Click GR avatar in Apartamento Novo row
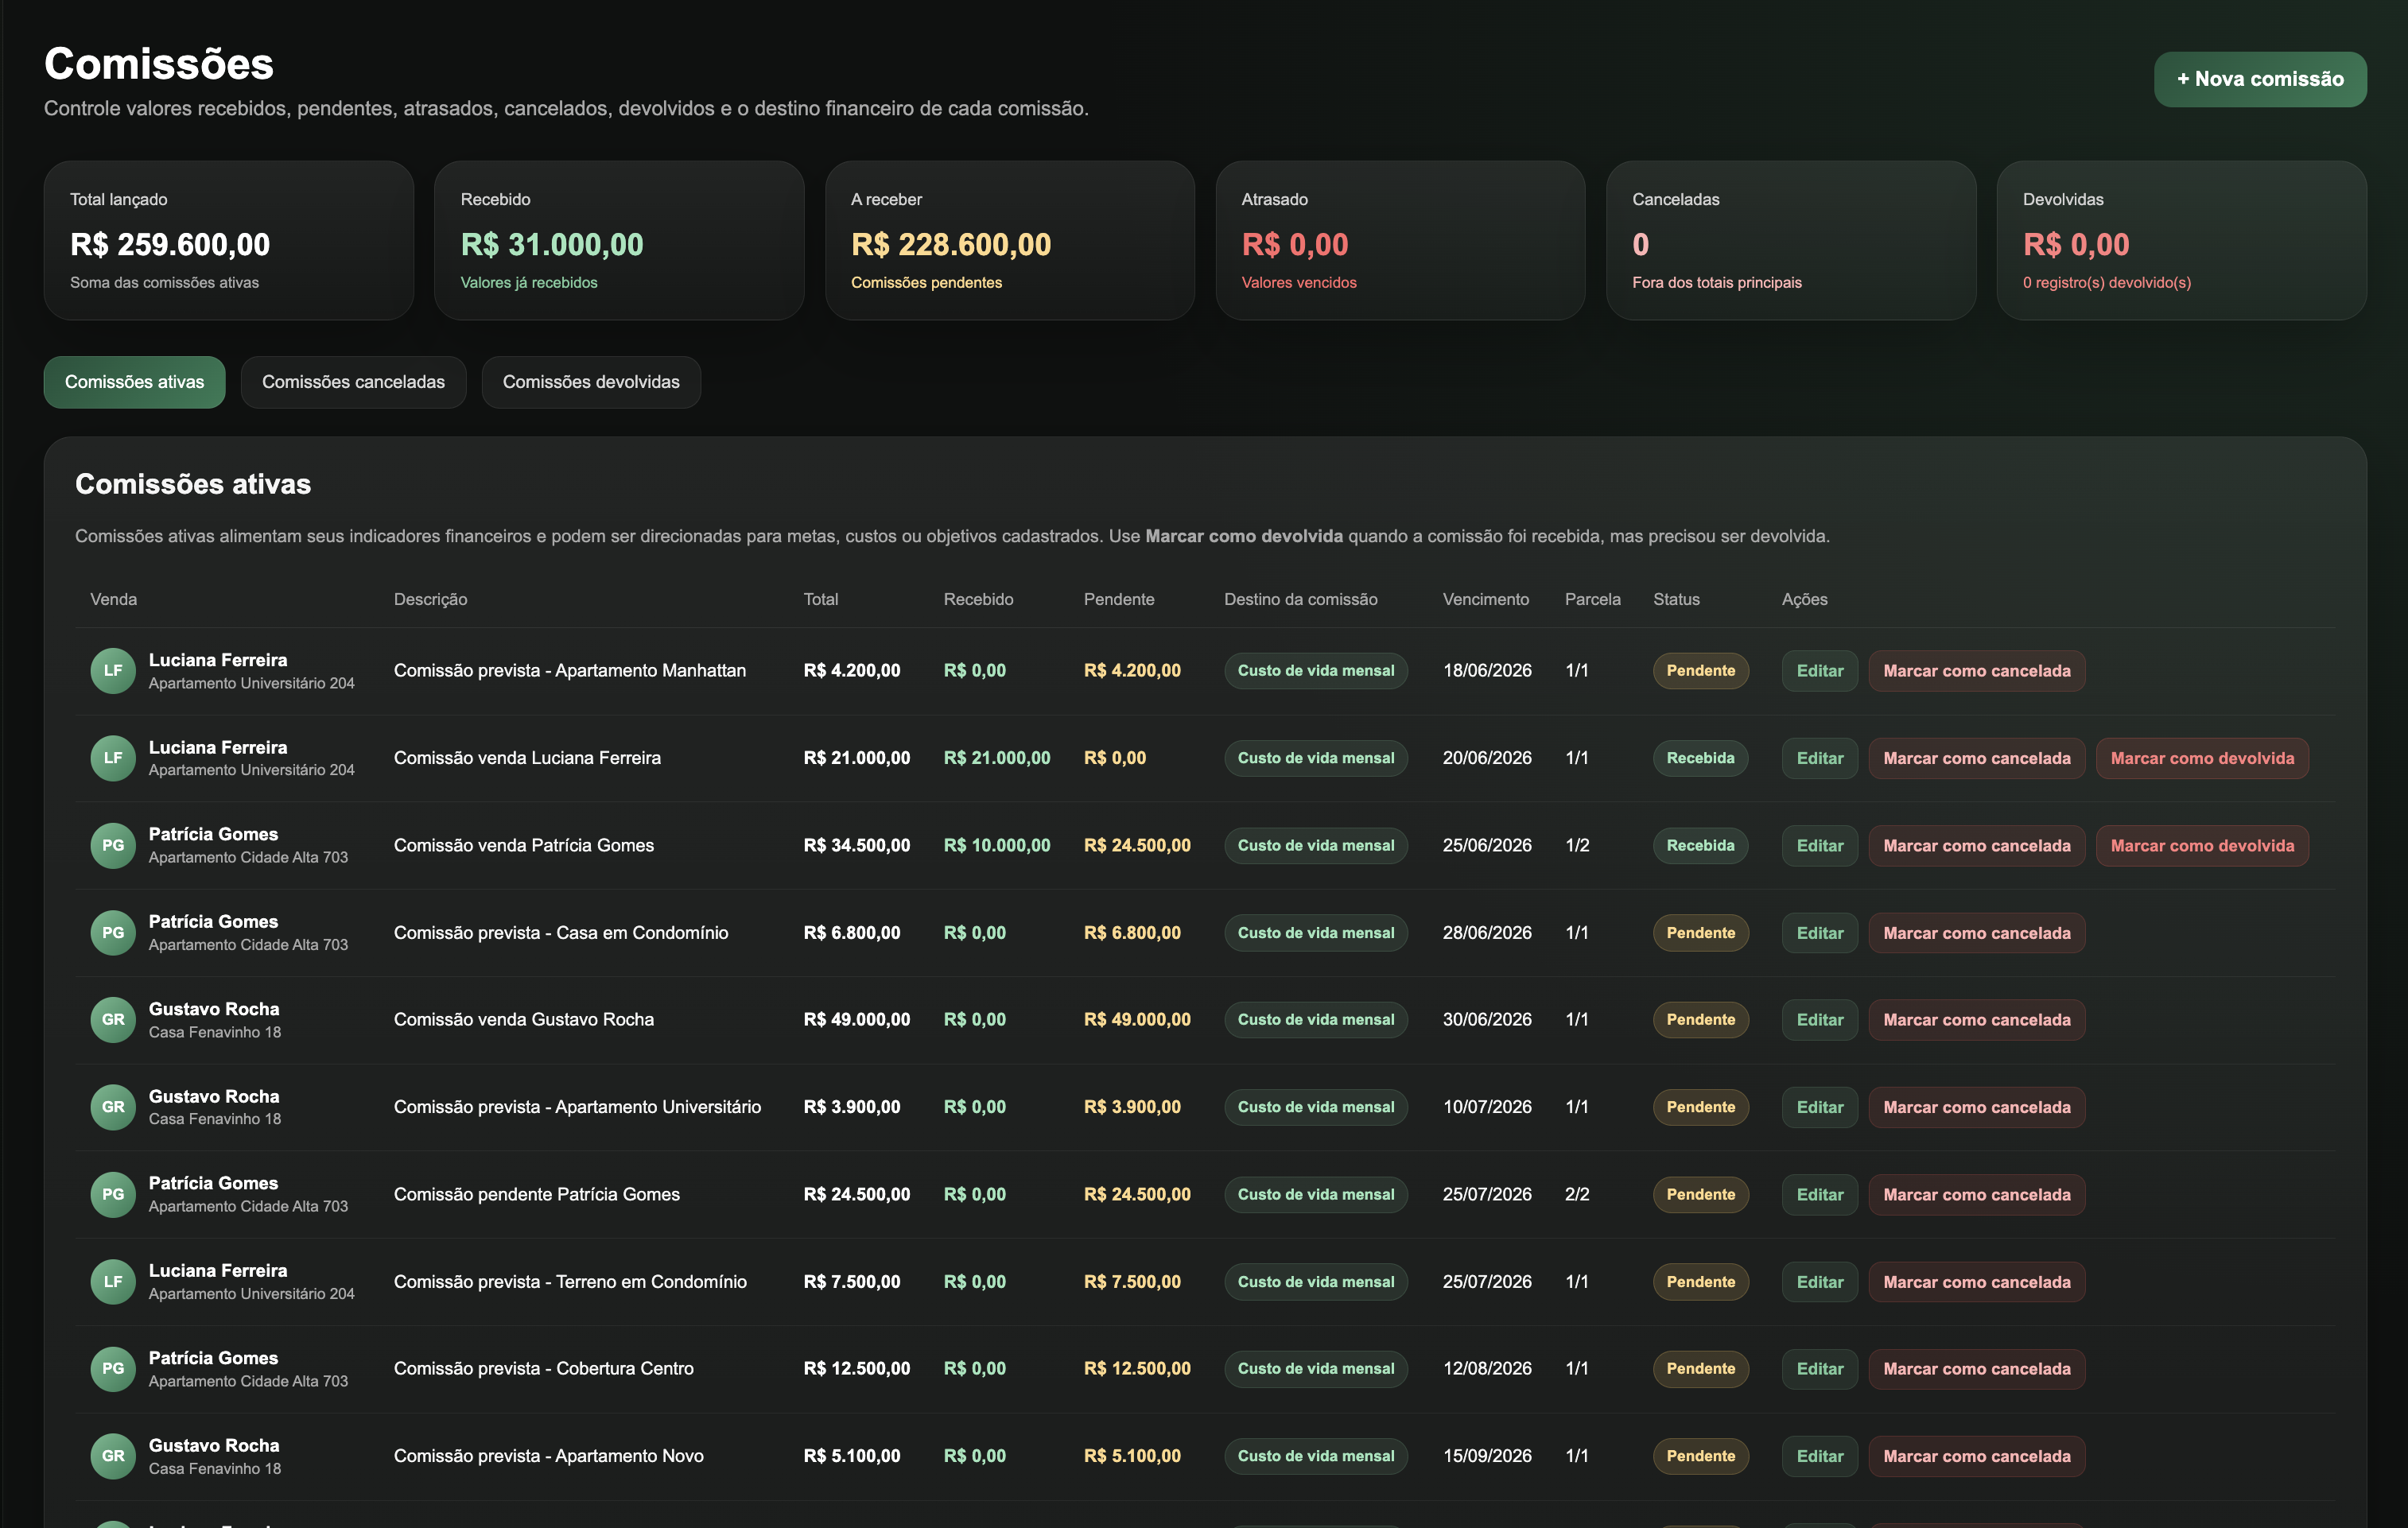Screen dimensions: 2408x1528 (113, 1456)
